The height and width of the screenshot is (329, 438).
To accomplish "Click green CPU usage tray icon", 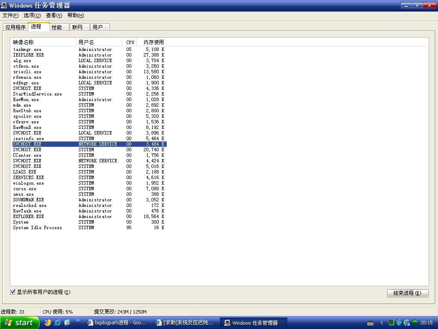I will [391, 323].
